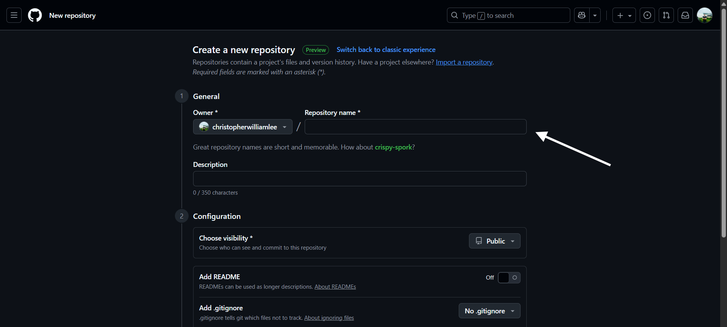Open the Pull requests icon in header
Screen dimensions: 727x327
click(x=666, y=15)
